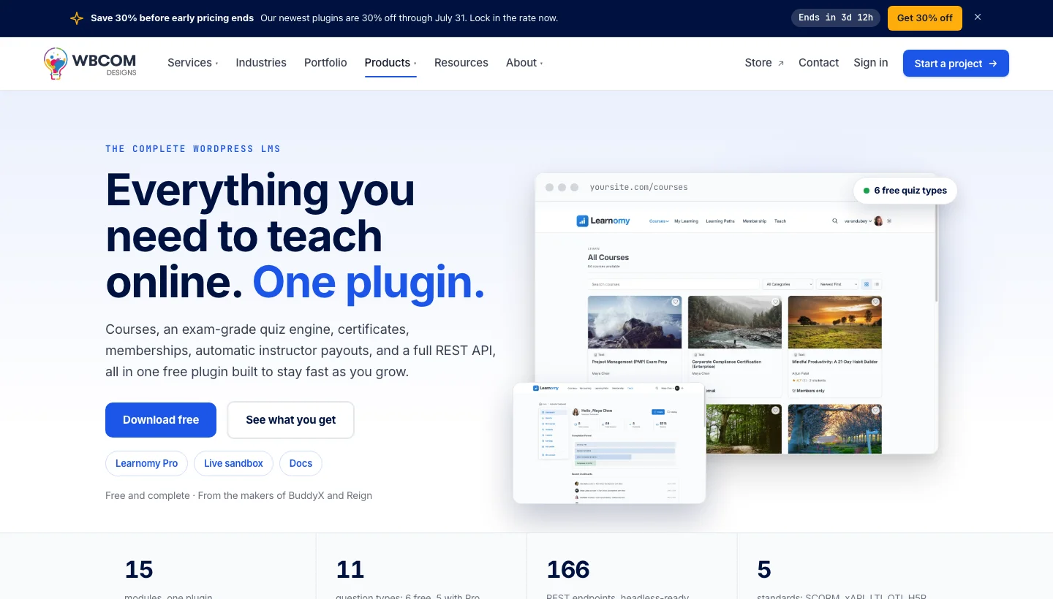The width and height of the screenshot is (1053, 599).
Task: Click the search magnifier icon in the Learnomy header
Action: pos(835,221)
